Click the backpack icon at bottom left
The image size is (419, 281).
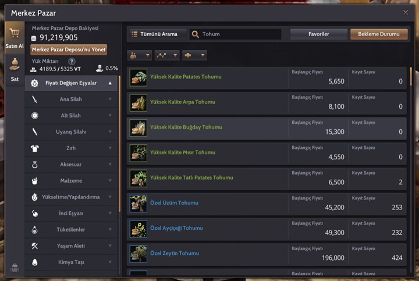click(15, 268)
